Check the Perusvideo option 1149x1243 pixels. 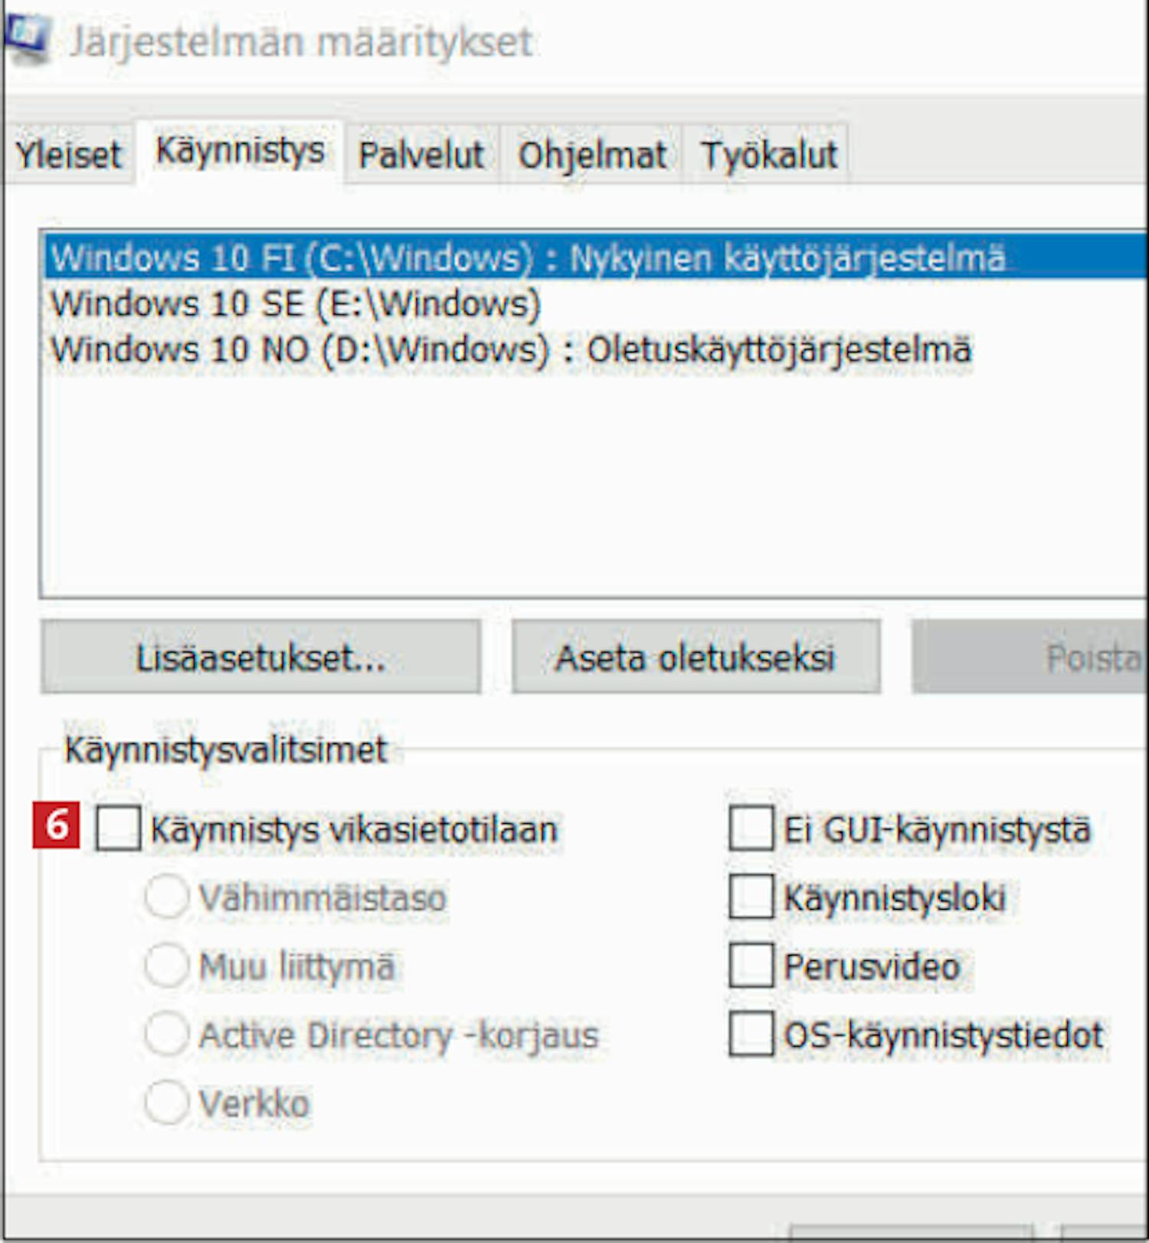[x=751, y=965]
